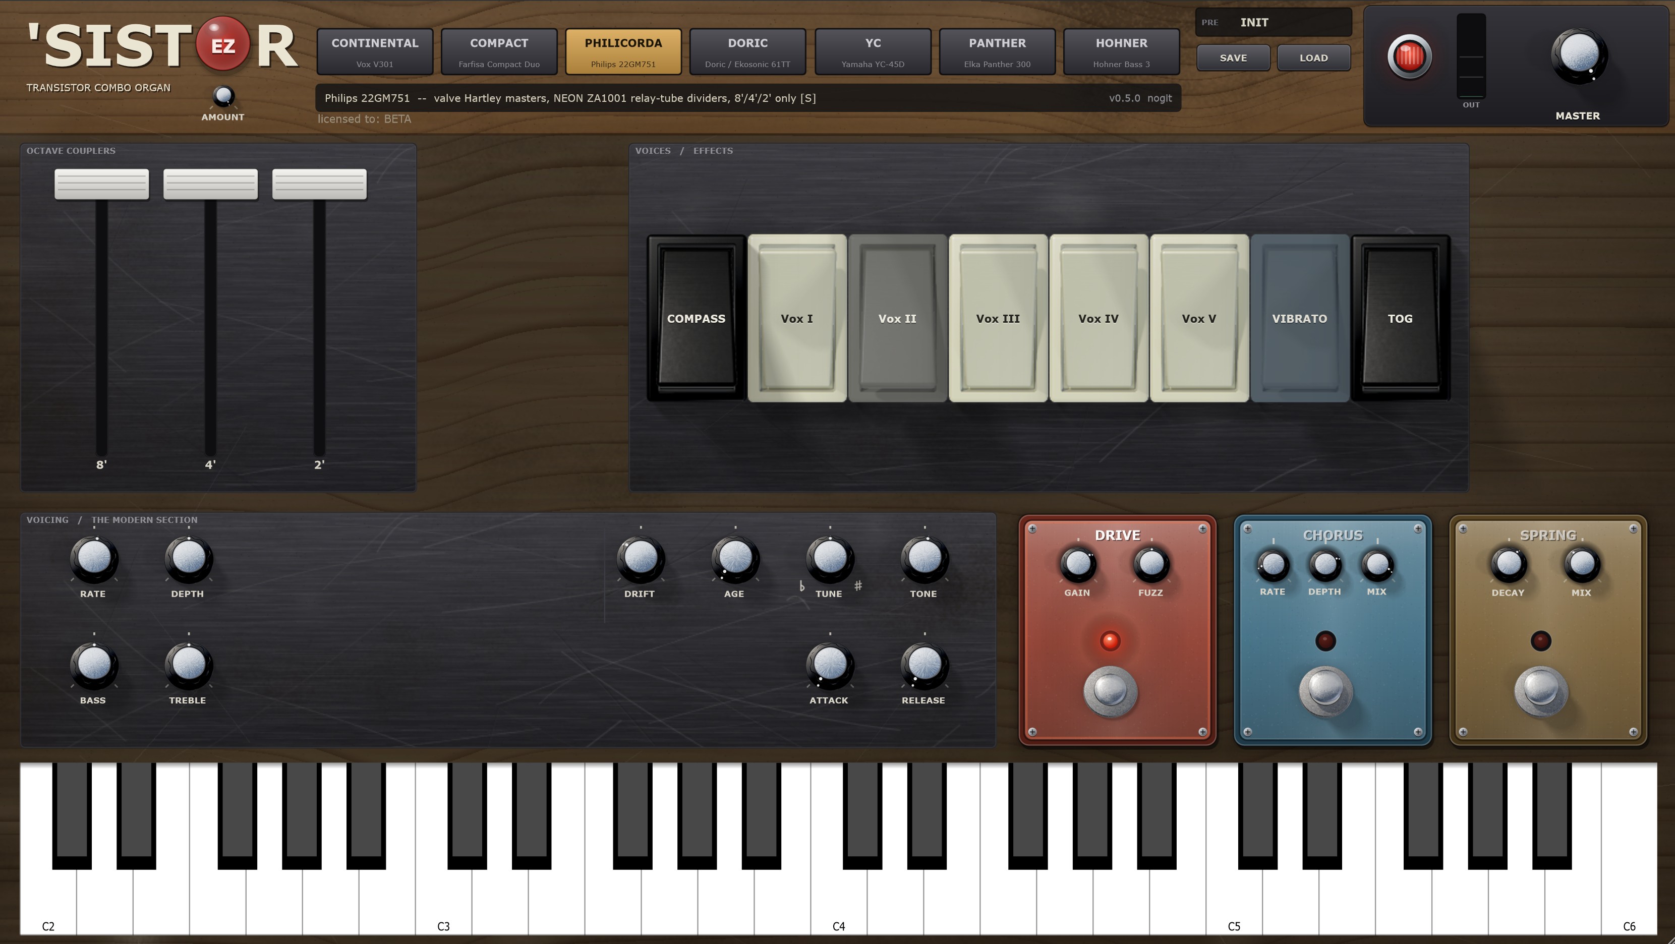Viewport: 1675px width, 944px height.
Task: Click the vibrato RATE knob in Voicing
Action: click(x=94, y=558)
